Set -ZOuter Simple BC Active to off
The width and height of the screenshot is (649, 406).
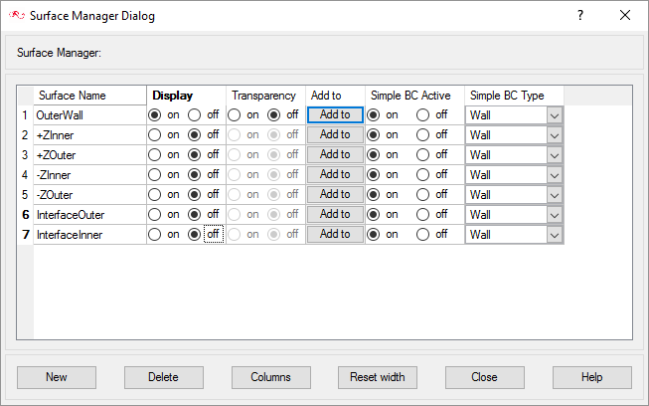[423, 194]
